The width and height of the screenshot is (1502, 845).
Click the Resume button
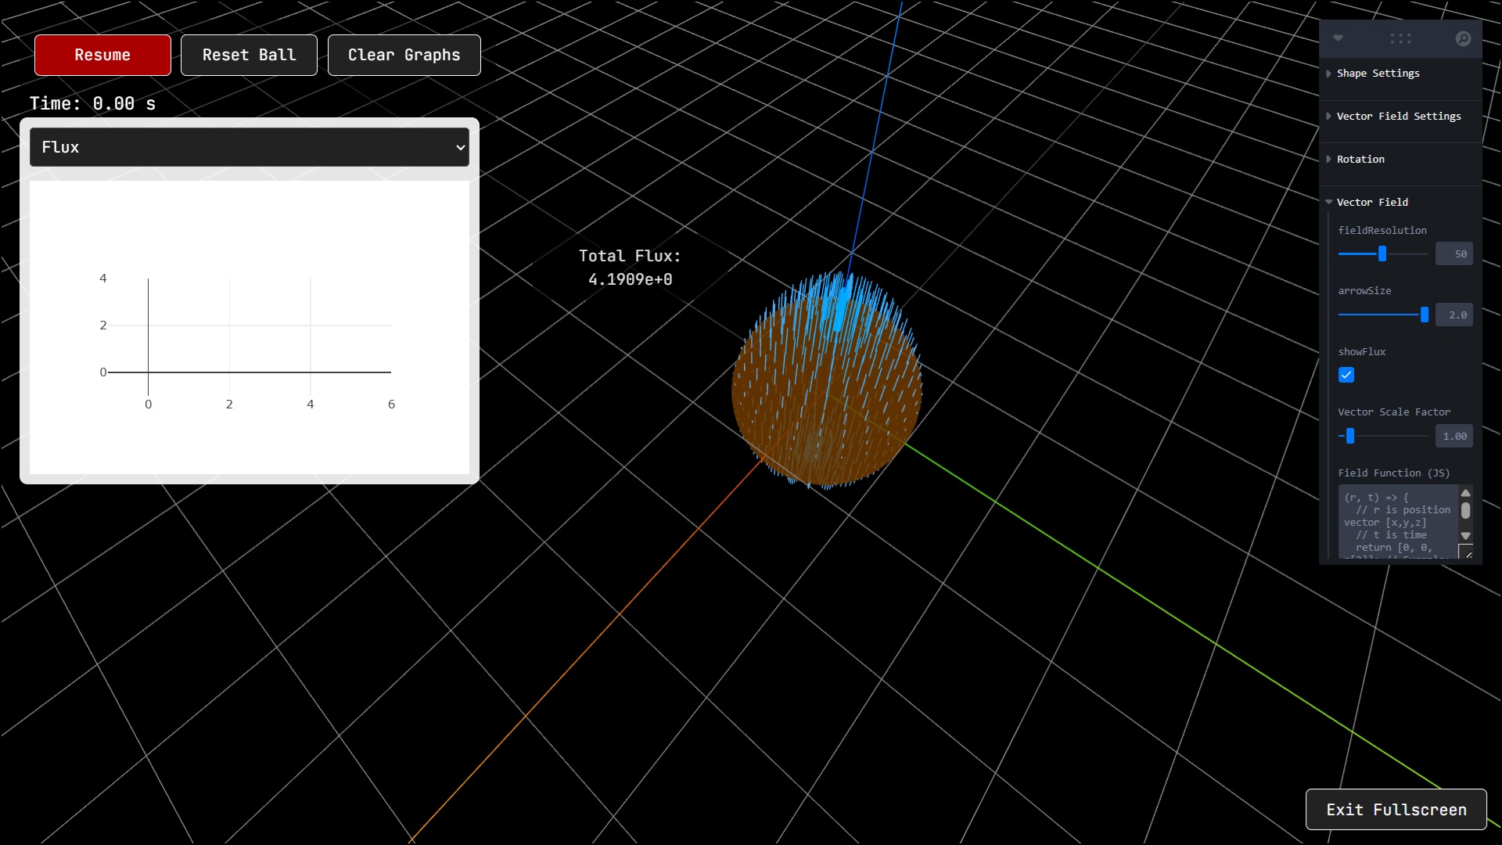coord(102,55)
